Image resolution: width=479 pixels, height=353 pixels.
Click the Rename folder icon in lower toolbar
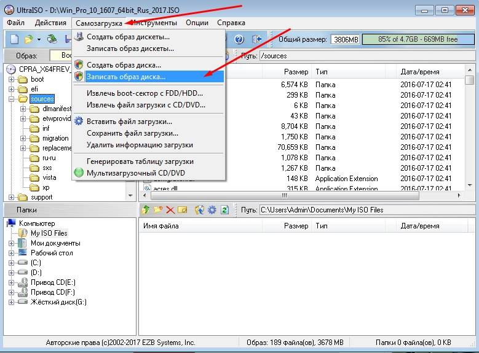coord(183,210)
